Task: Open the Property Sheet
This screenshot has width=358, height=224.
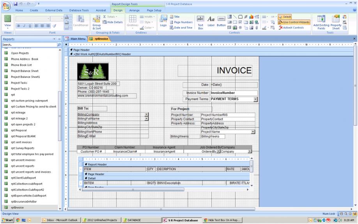Action: [x=336, y=22]
